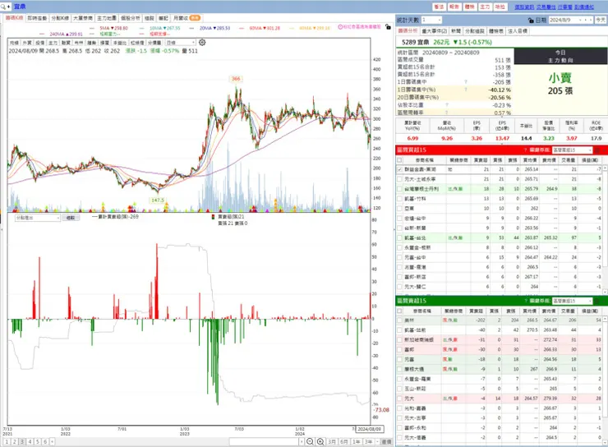This screenshot has width=608, height=447.
Task: Open the K-line period dropdown (日線)
Action: point(181,42)
